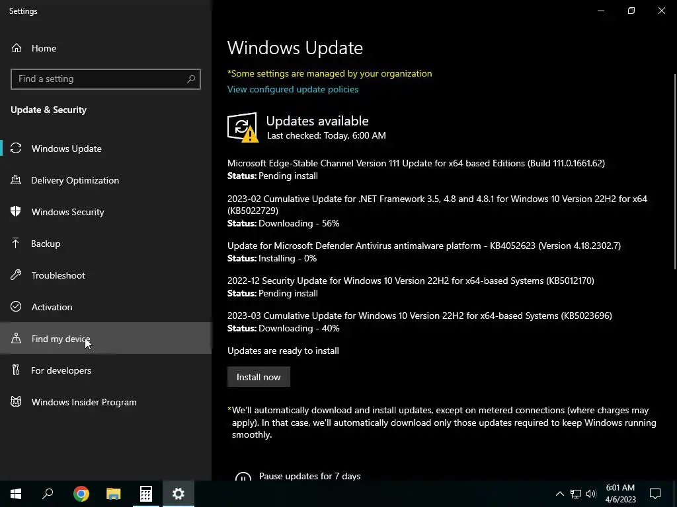Click the Activation checkmark icon
Image resolution: width=677 pixels, height=507 pixels.
[16, 306]
